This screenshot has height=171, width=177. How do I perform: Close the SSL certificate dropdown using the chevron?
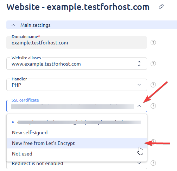coord(139,106)
